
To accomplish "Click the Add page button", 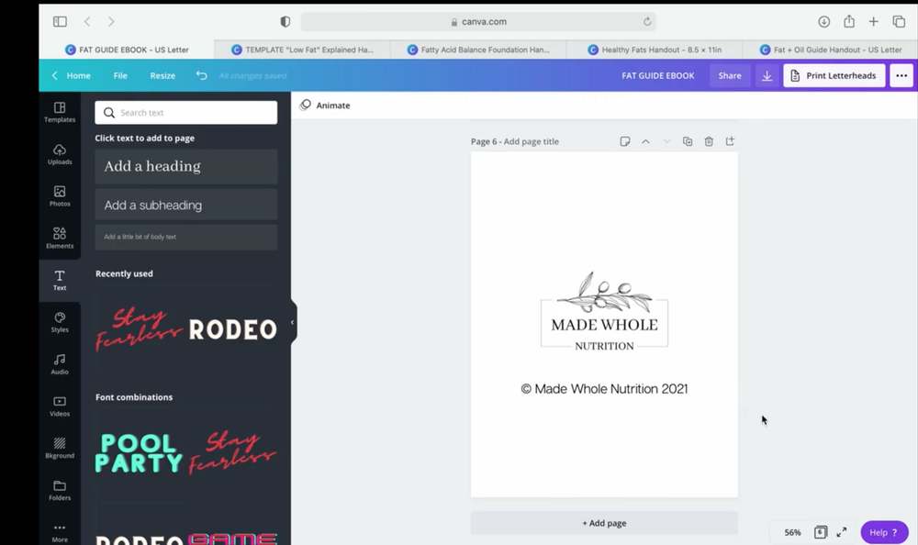I will pyautogui.click(x=603, y=522).
